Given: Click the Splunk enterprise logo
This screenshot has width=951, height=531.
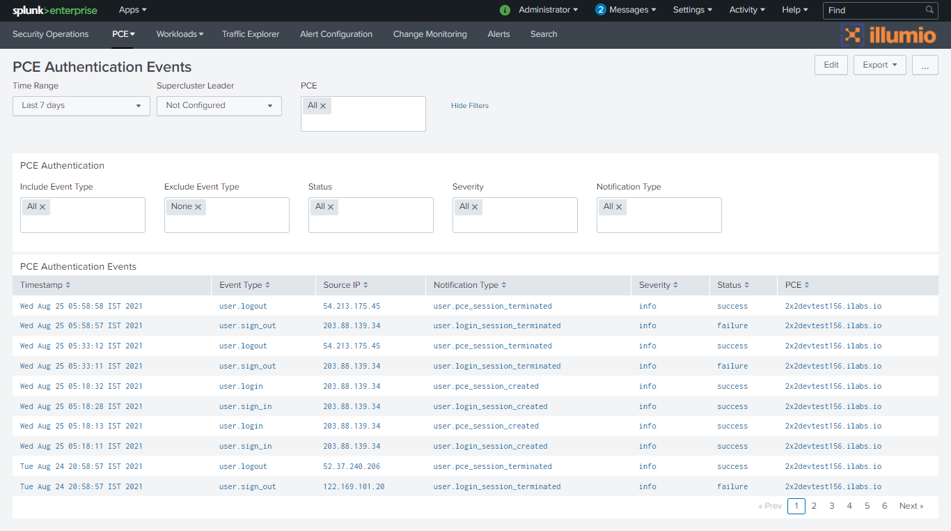Looking at the screenshot, I should tap(55, 10).
